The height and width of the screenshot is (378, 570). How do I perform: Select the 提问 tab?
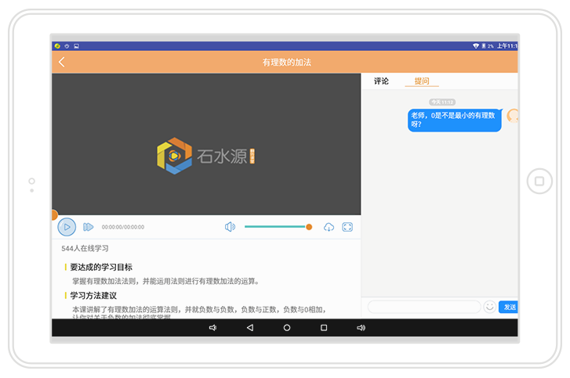(x=422, y=81)
